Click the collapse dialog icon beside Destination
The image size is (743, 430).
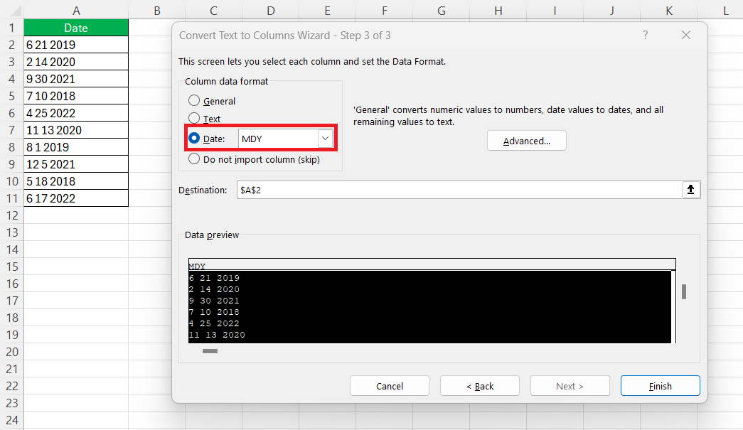coord(690,190)
